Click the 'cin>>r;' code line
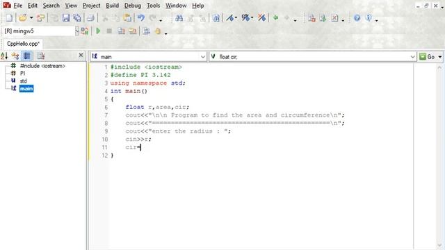Viewport: 445px width, 250px height. coord(138,139)
